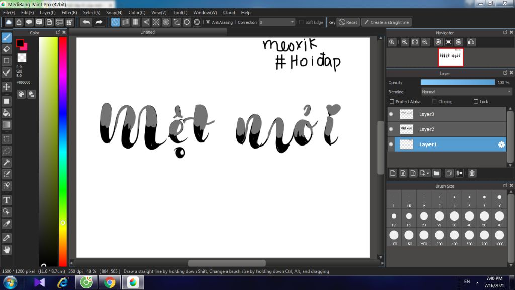Viewport: 515px width, 290px height.
Task: Select the Hand tool
Action: point(6,250)
